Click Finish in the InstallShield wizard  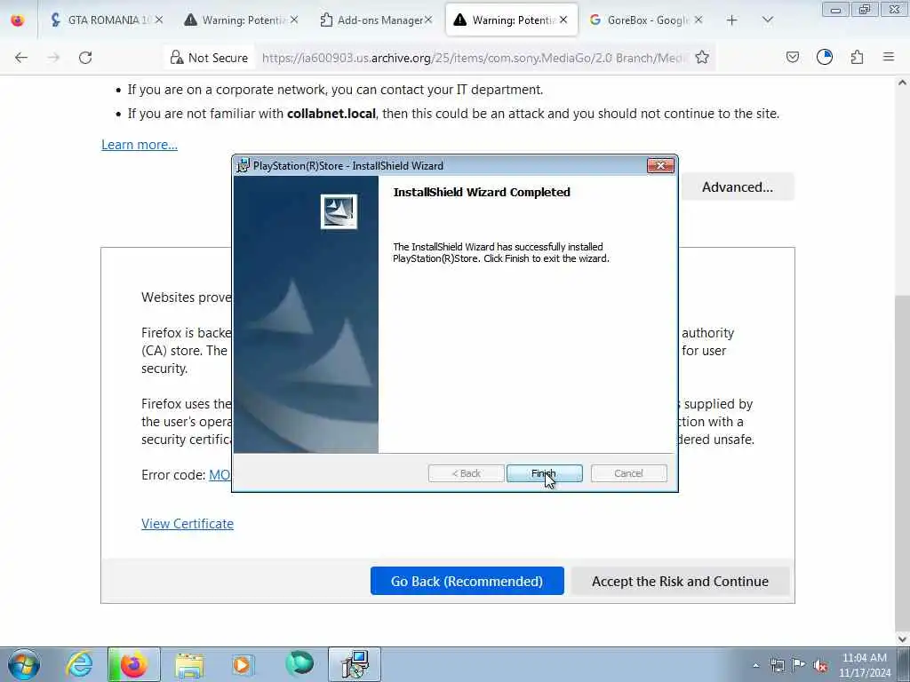pos(544,473)
